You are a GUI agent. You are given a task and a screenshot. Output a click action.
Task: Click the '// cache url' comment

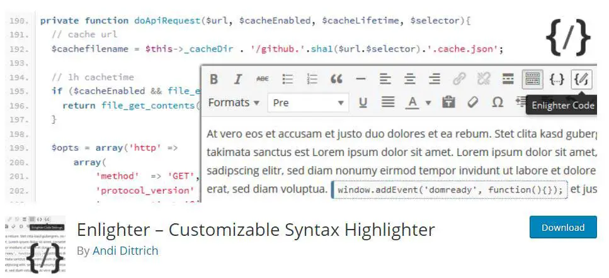click(84, 35)
